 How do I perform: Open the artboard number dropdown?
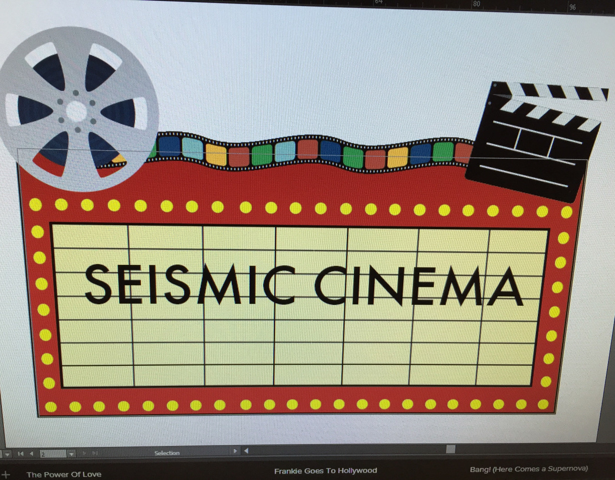72,454
